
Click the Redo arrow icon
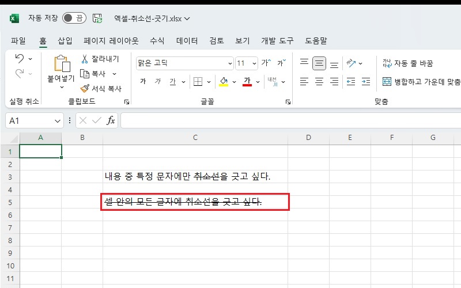point(20,74)
